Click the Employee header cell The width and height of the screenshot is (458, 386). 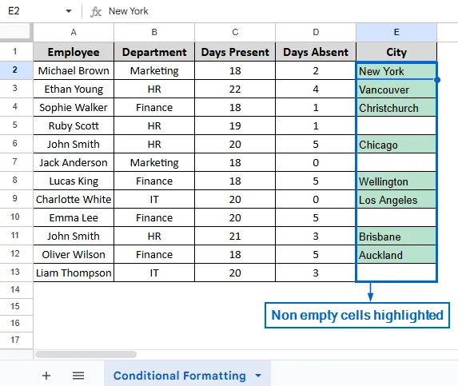coord(74,52)
